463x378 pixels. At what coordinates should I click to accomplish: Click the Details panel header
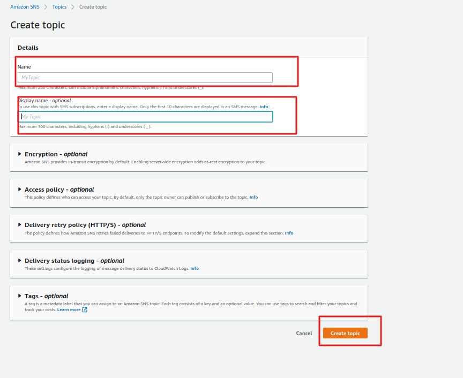(x=28, y=48)
